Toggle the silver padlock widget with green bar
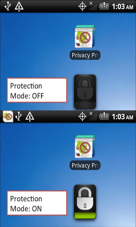 [85, 202]
